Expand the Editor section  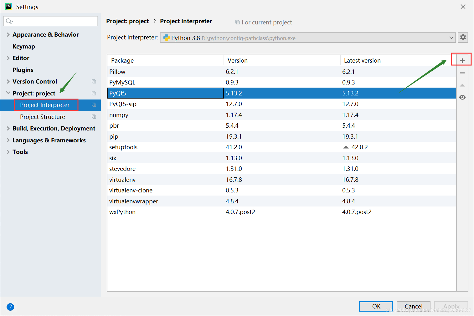pyautogui.click(x=8, y=58)
